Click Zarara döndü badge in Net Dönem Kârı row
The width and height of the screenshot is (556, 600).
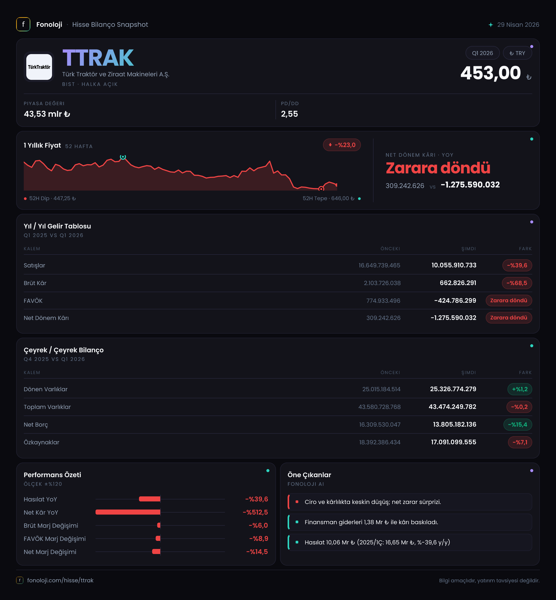(x=508, y=317)
